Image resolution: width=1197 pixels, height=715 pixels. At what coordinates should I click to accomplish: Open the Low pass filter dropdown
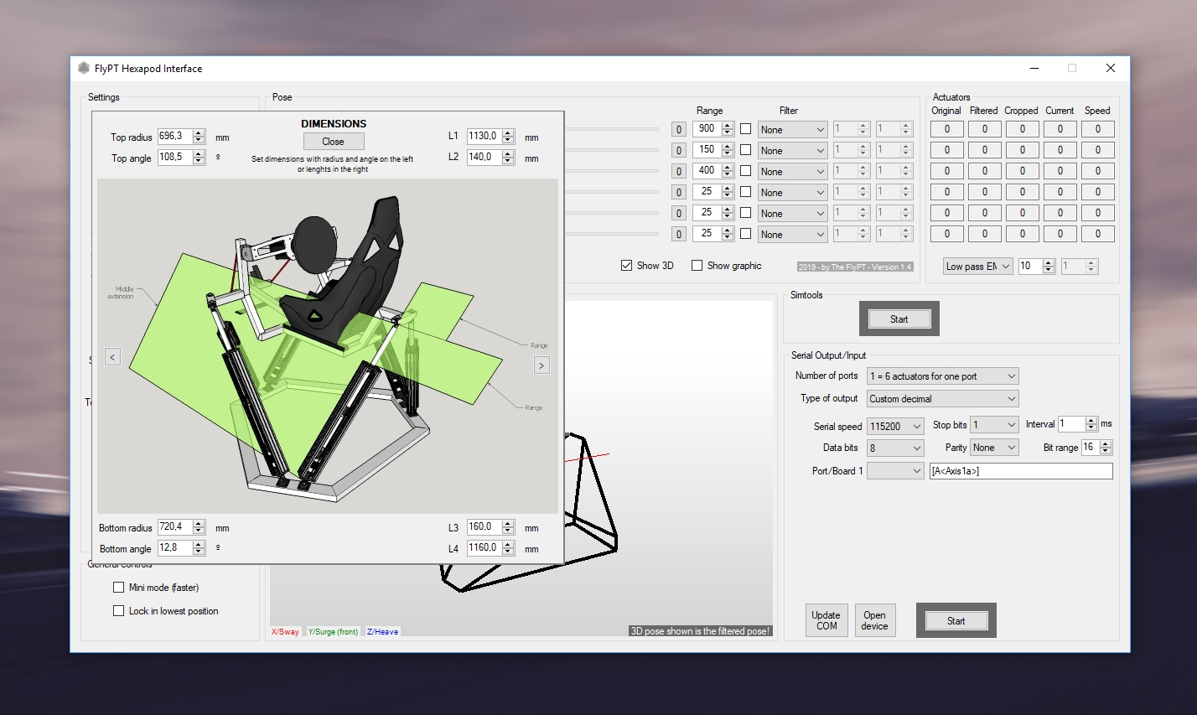977,267
